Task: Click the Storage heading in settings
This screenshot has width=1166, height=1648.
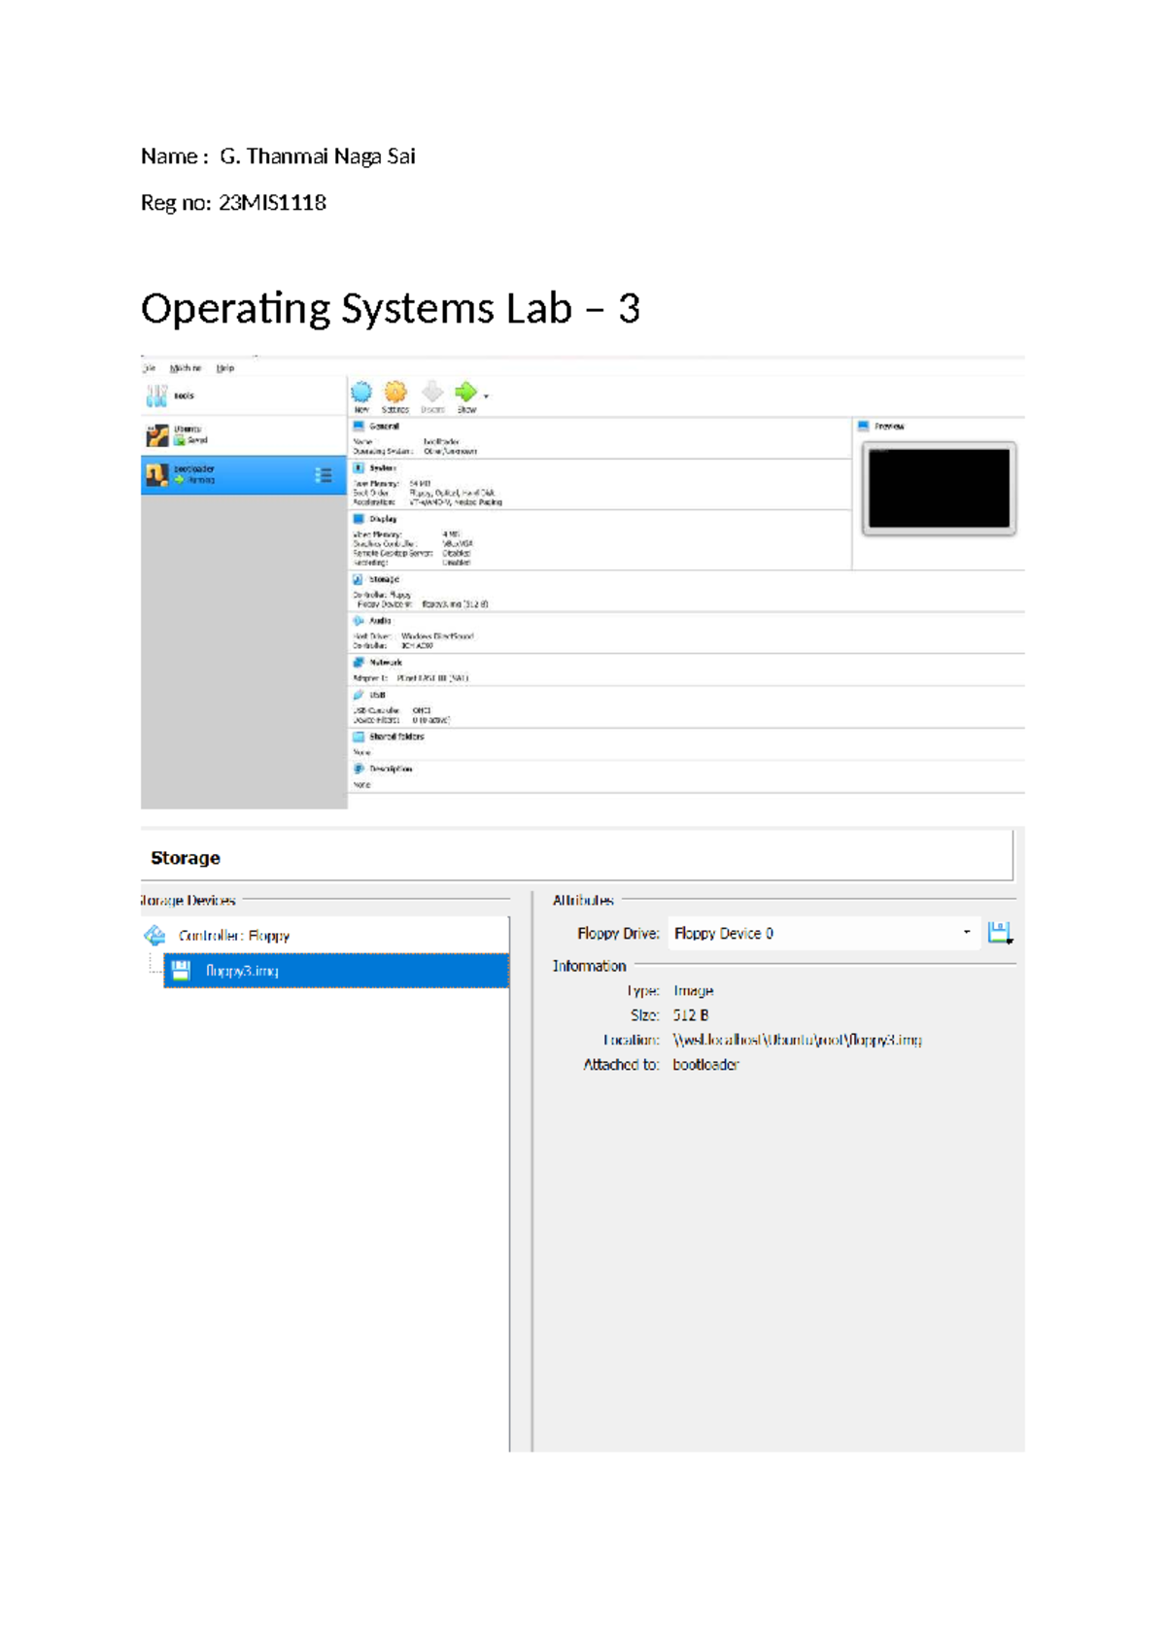Action: [x=186, y=858]
